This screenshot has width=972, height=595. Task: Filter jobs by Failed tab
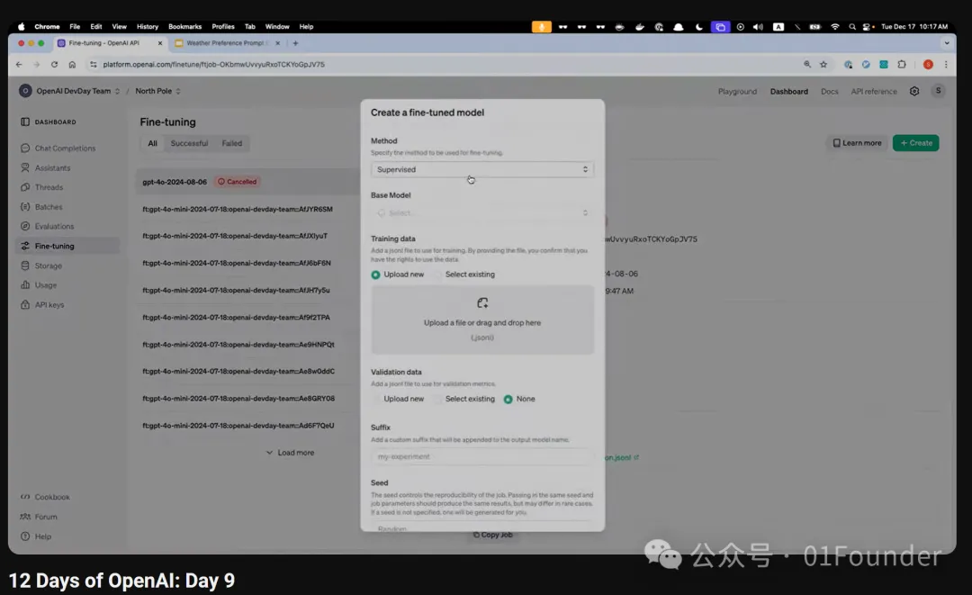point(232,143)
